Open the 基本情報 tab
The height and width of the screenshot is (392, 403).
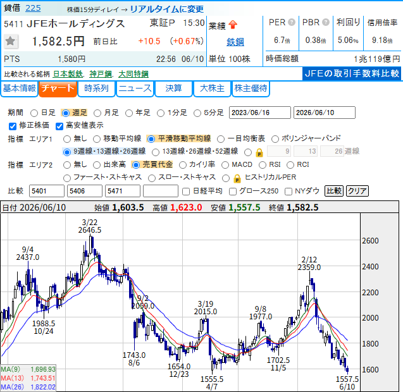[19, 89]
